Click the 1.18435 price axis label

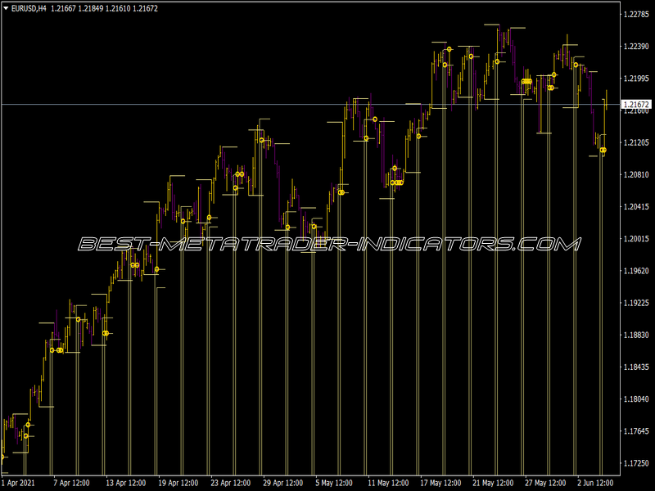click(x=636, y=367)
